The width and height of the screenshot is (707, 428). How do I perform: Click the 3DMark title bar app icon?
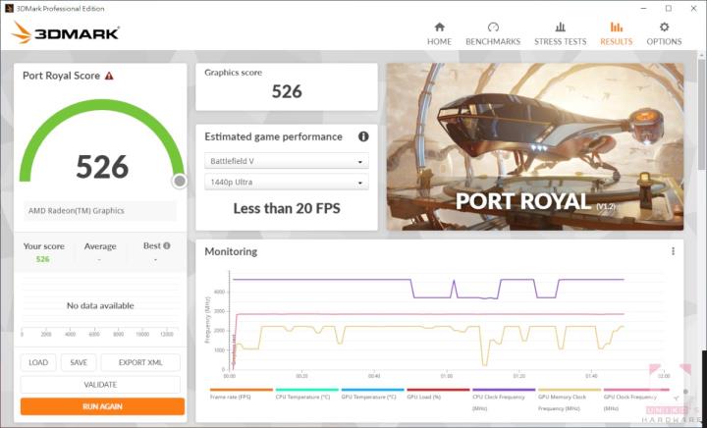(9, 8)
